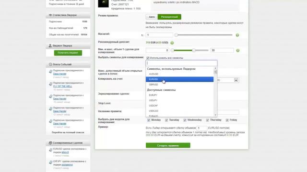Viewport: 307px width, 172px height.
Task: Click the green Получить виджет button
Action: click(x=68, y=53)
